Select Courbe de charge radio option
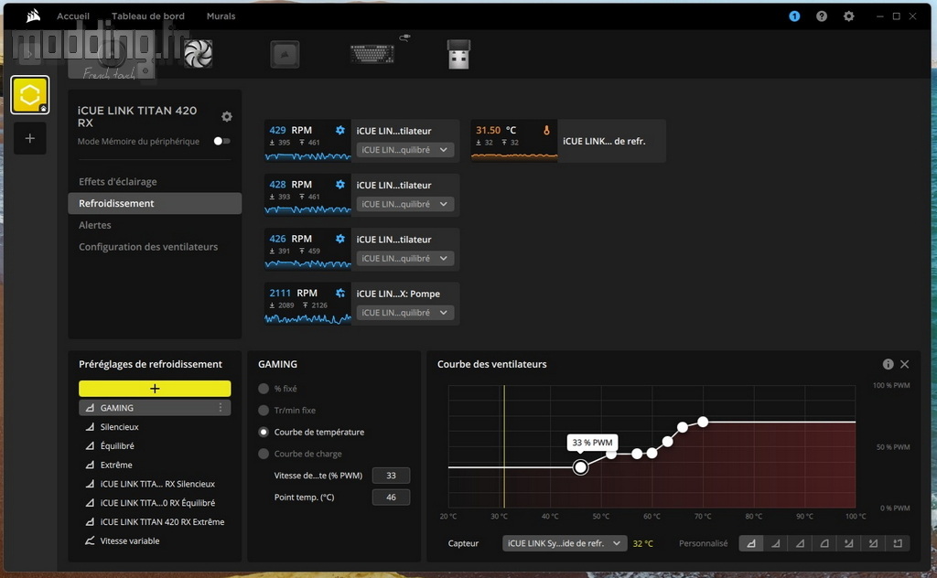 coord(264,454)
